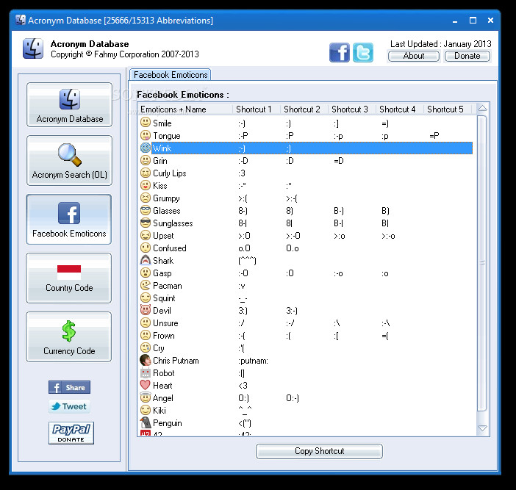Click the Copy Shortcut button
Viewport: 516px width, 490px height.
[x=319, y=451]
